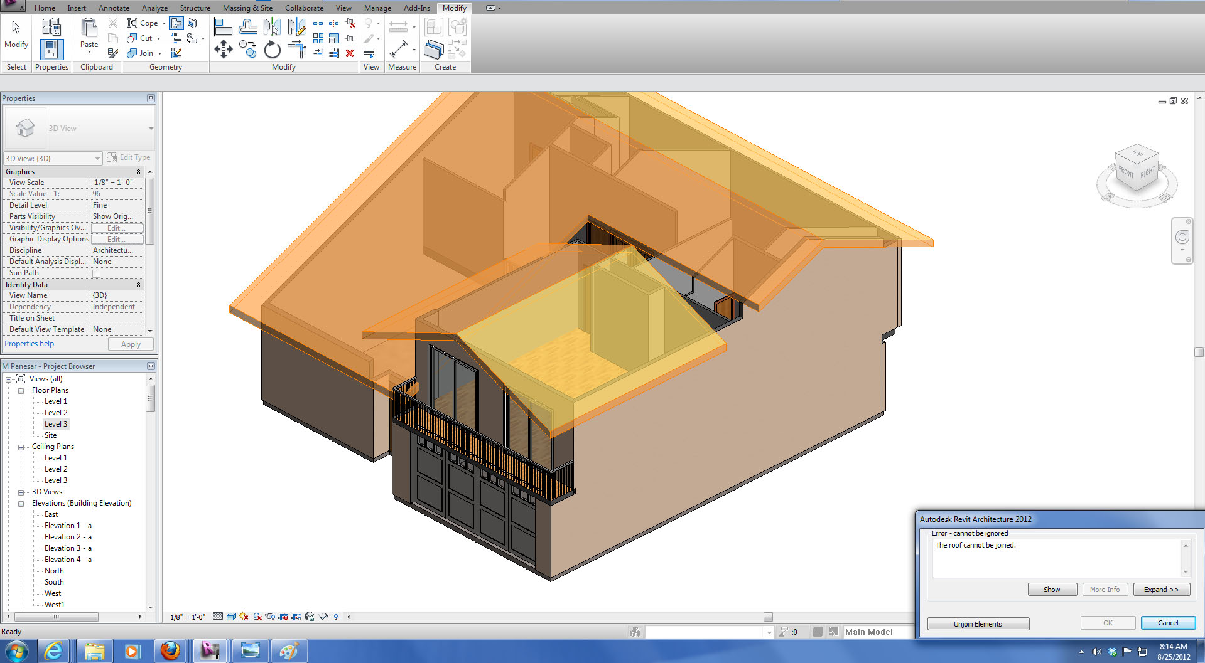
Task: Click the Unjoin Elements button
Action: (x=978, y=624)
